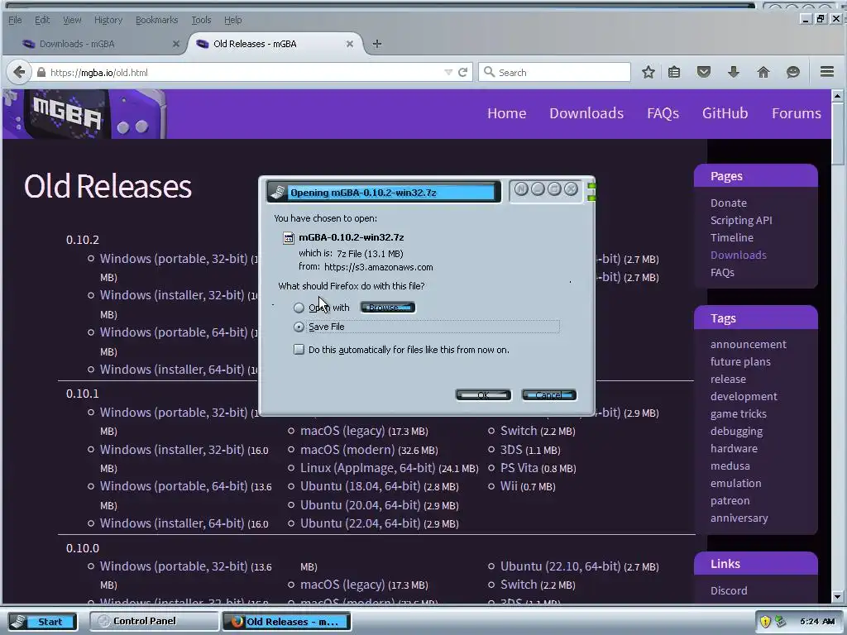Open the View menu
This screenshot has width=847, height=635.
[72, 20]
